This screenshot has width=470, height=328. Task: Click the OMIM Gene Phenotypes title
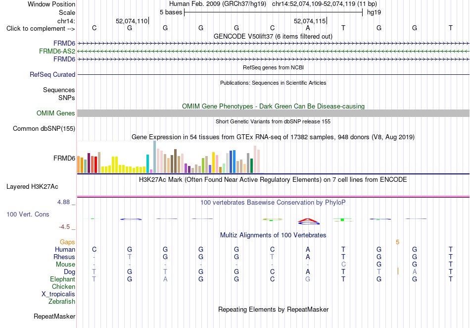coord(274,106)
